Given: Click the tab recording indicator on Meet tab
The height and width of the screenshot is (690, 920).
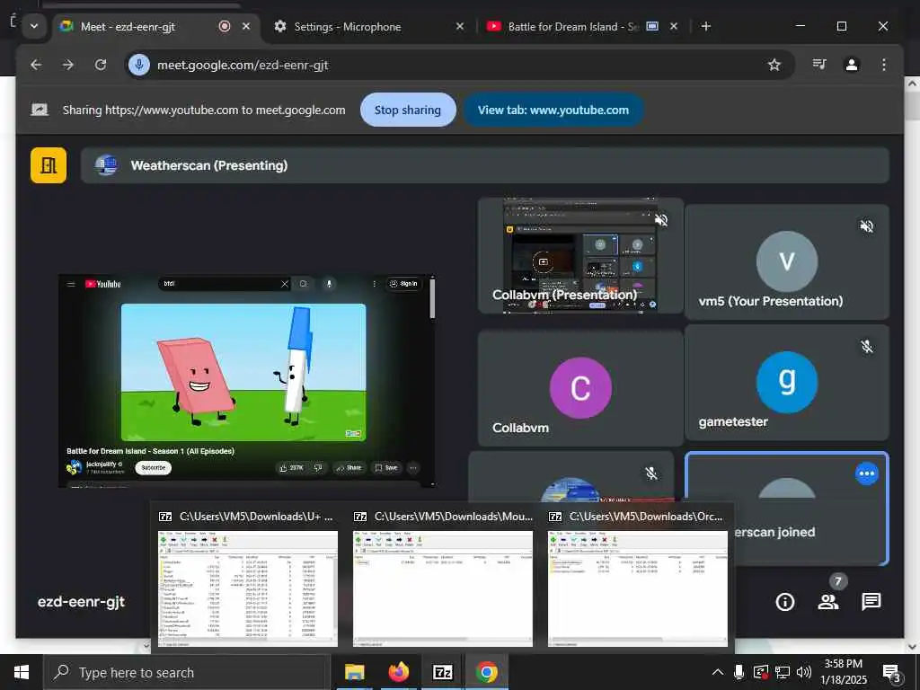Looking at the screenshot, I should pos(224,26).
